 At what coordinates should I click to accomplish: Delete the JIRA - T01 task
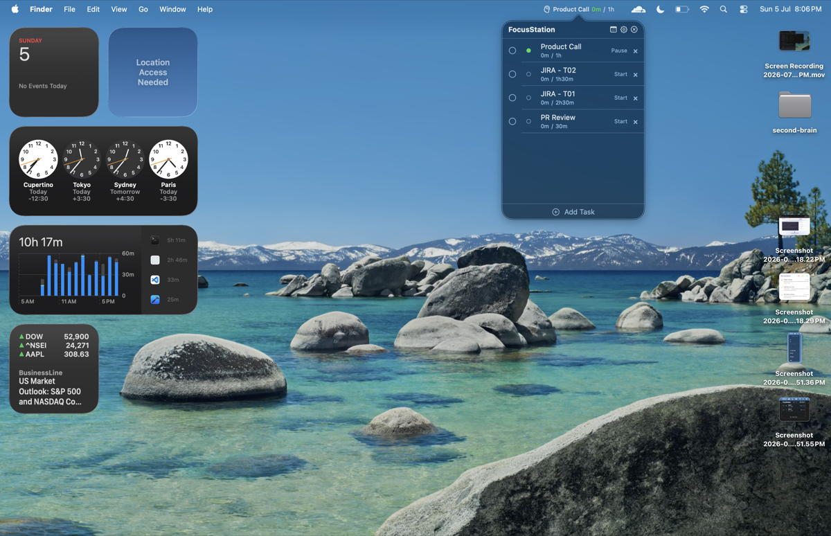coord(636,98)
